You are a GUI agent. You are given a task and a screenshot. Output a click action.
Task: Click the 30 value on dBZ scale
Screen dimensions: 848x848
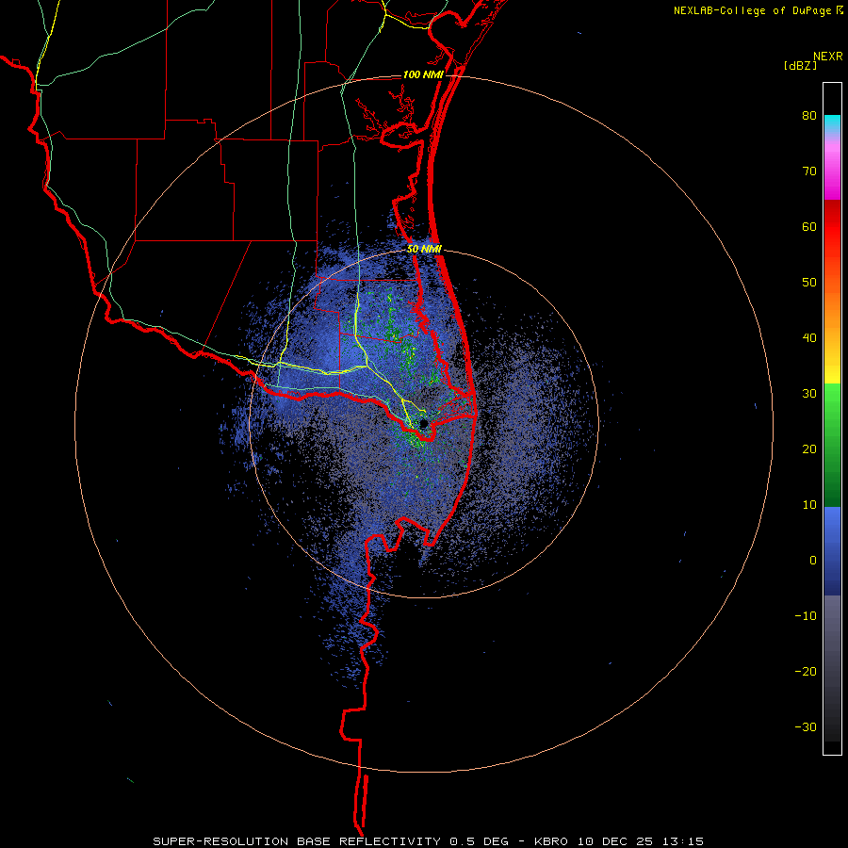click(x=809, y=394)
